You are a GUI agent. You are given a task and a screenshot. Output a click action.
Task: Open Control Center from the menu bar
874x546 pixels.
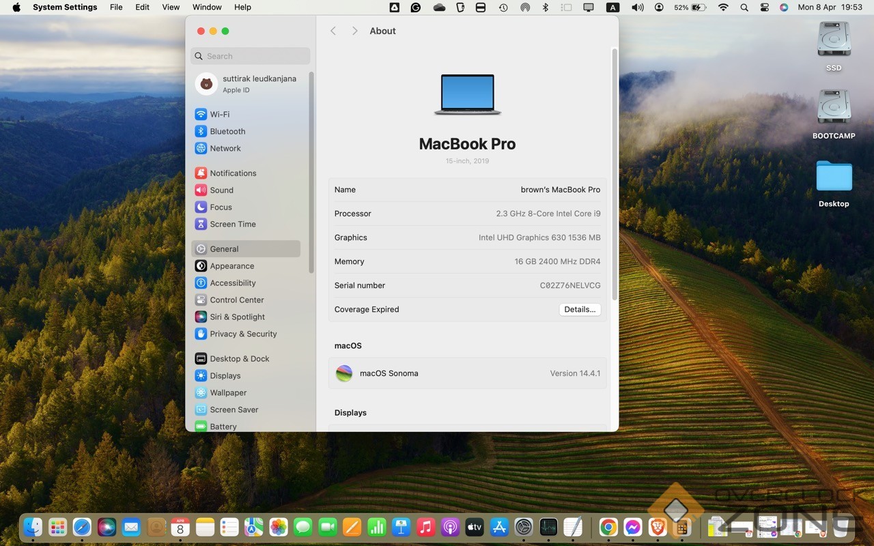click(765, 8)
